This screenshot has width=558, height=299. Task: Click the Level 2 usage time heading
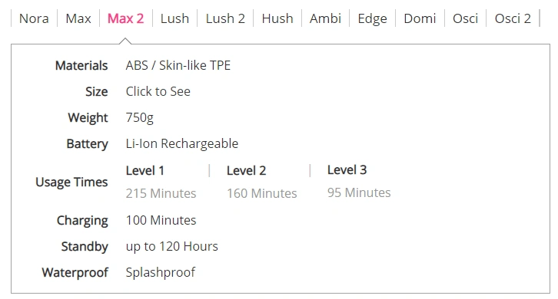pyautogui.click(x=246, y=171)
